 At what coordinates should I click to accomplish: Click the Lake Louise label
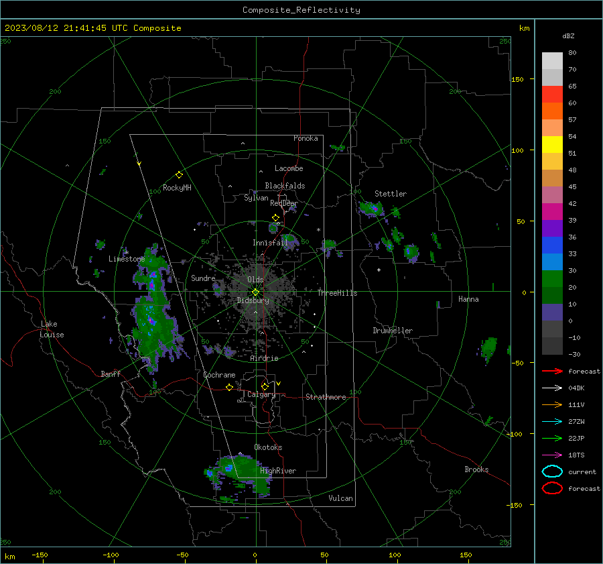coord(52,329)
